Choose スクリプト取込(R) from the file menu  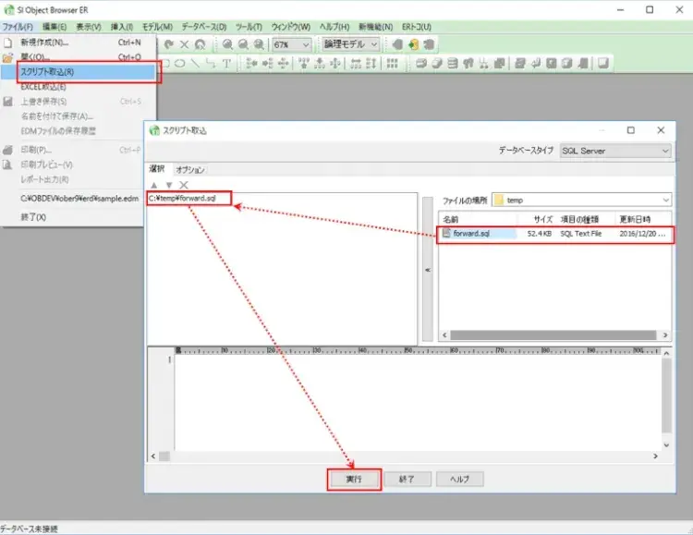[x=79, y=72]
